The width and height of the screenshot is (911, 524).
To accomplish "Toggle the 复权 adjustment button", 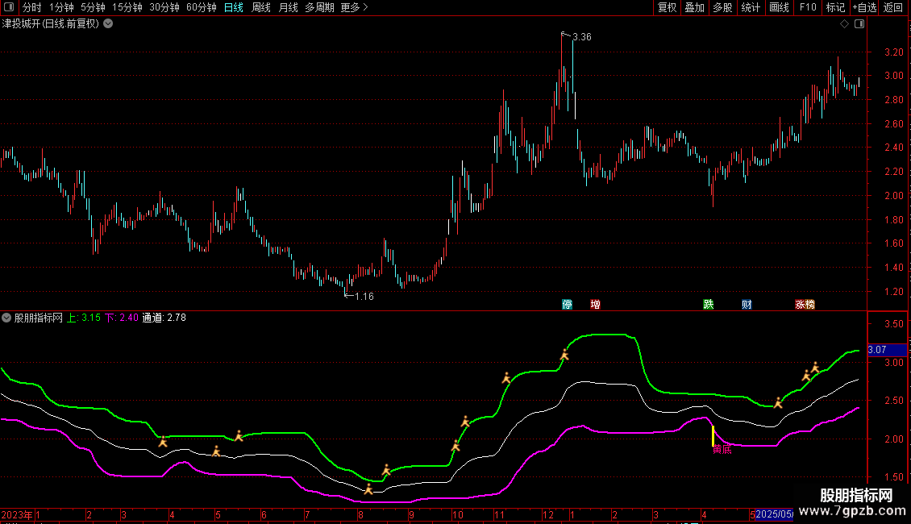I will pos(667,8).
